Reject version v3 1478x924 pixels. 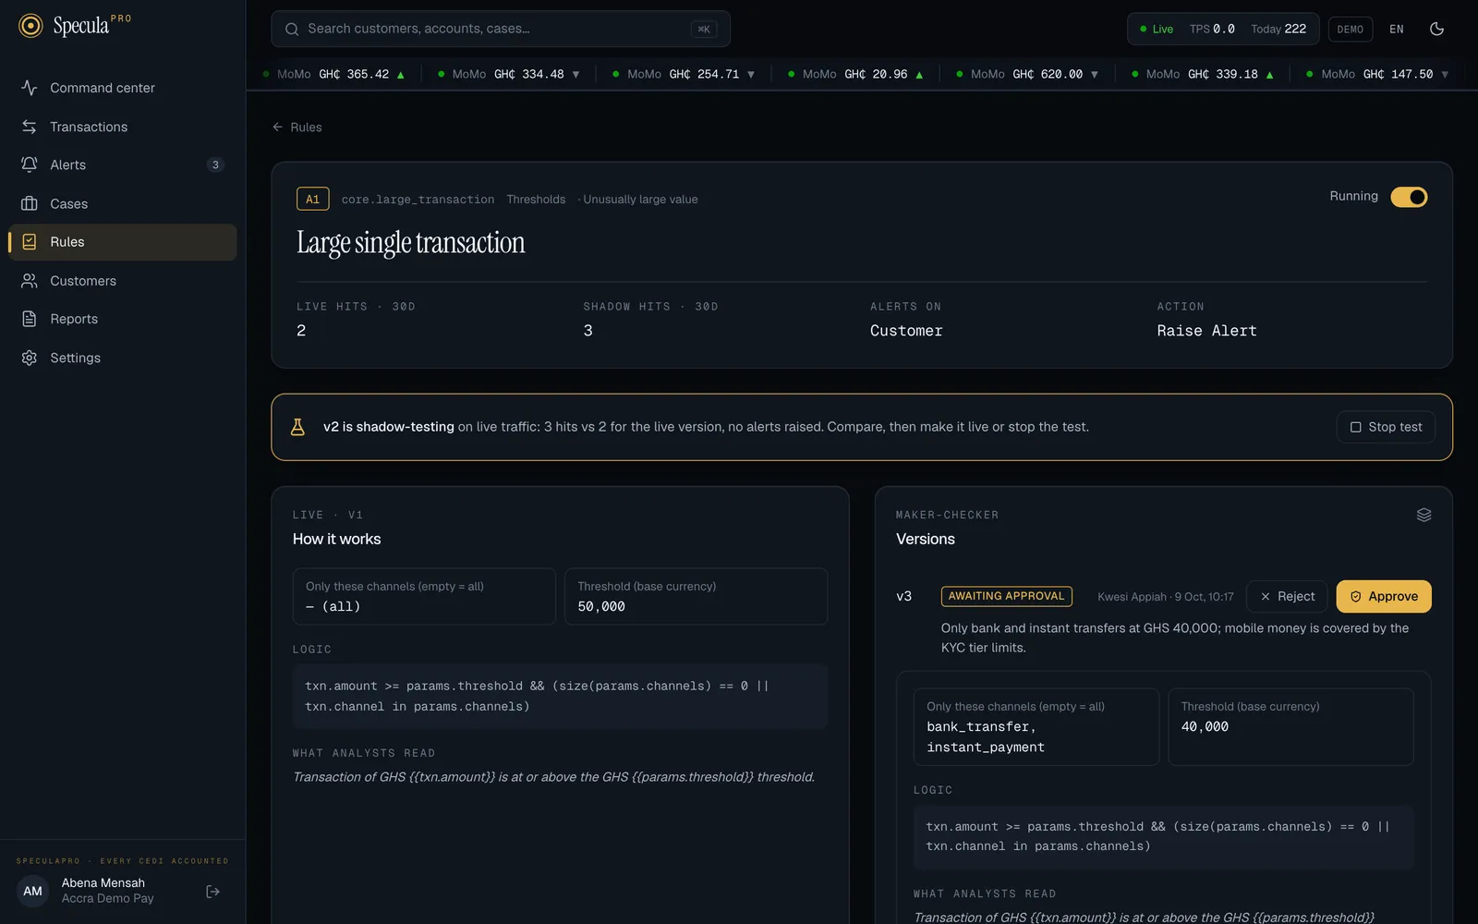1287,597
